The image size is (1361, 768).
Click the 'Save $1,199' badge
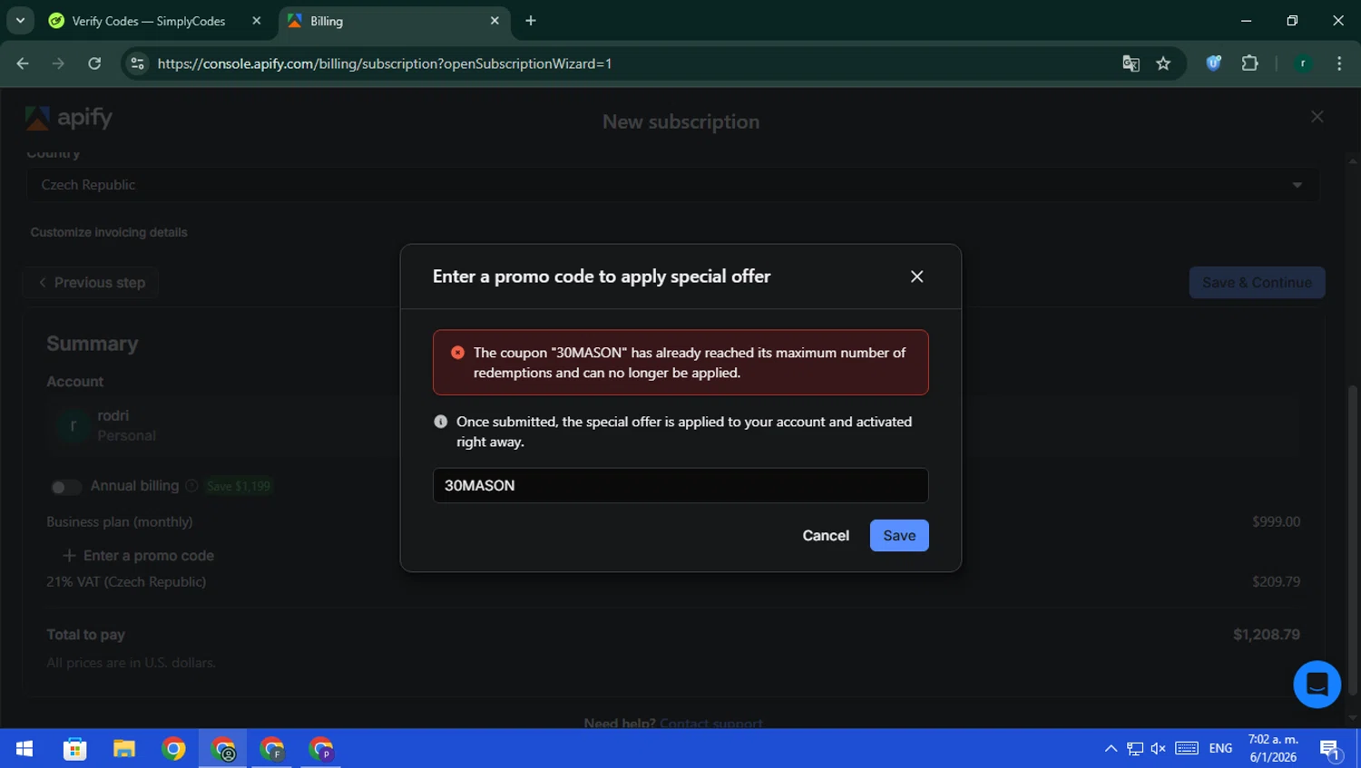[x=239, y=487]
